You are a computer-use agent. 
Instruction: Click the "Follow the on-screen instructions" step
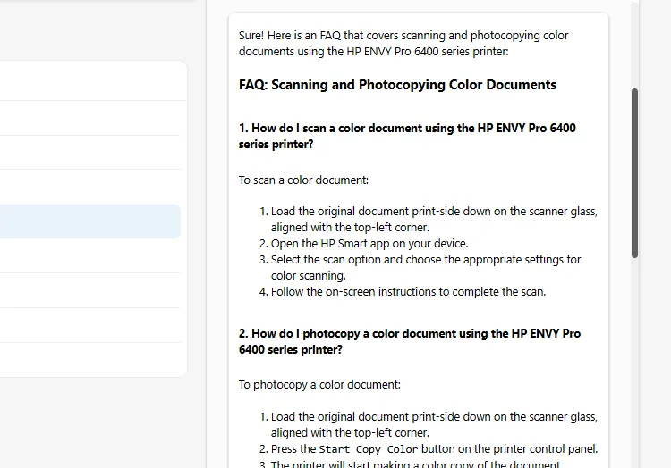408,291
